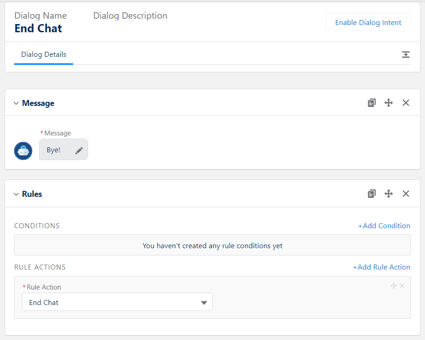Delete the End Chat rule action row

(x=402, y=286)
